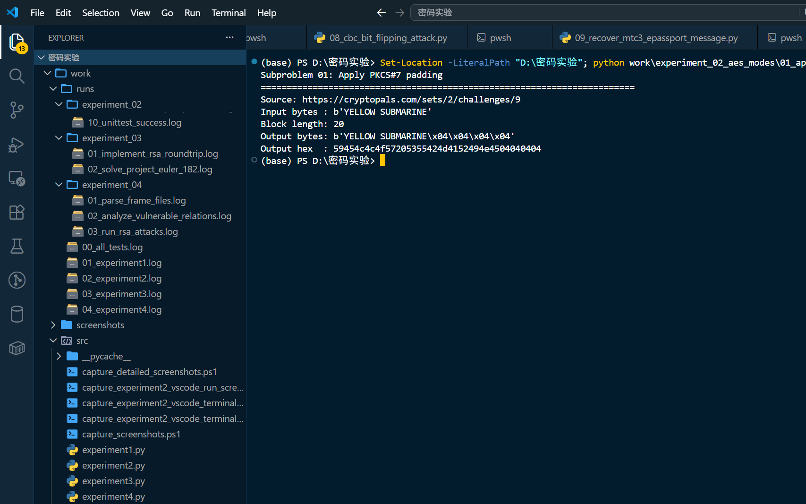Open the database view icon
The width and height of the screenshot is (806, 504).
coord(17,314)
